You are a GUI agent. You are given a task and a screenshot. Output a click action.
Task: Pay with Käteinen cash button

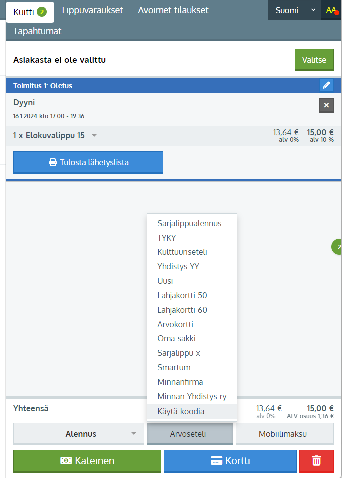(x=87, y=461)
